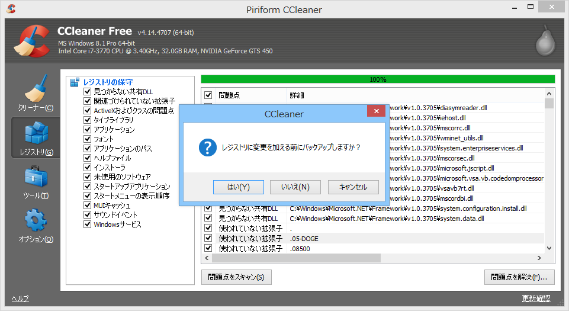Select the row ending system.enterpriseservices.dll
569x311 pixels.
point(467,148)
